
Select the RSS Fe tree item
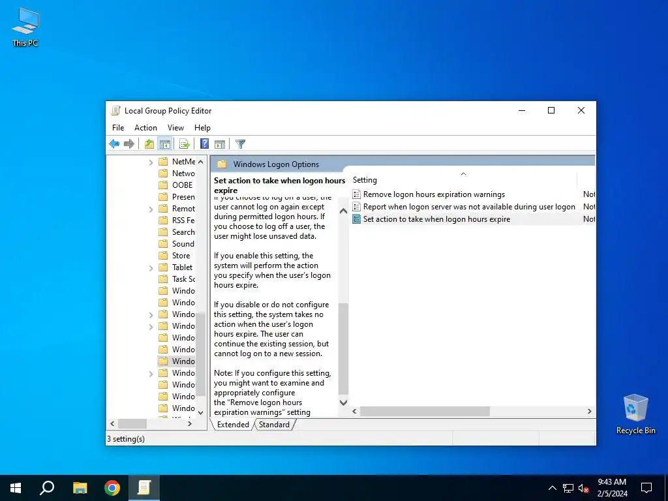pyautogui.click(x=183, y=220)
